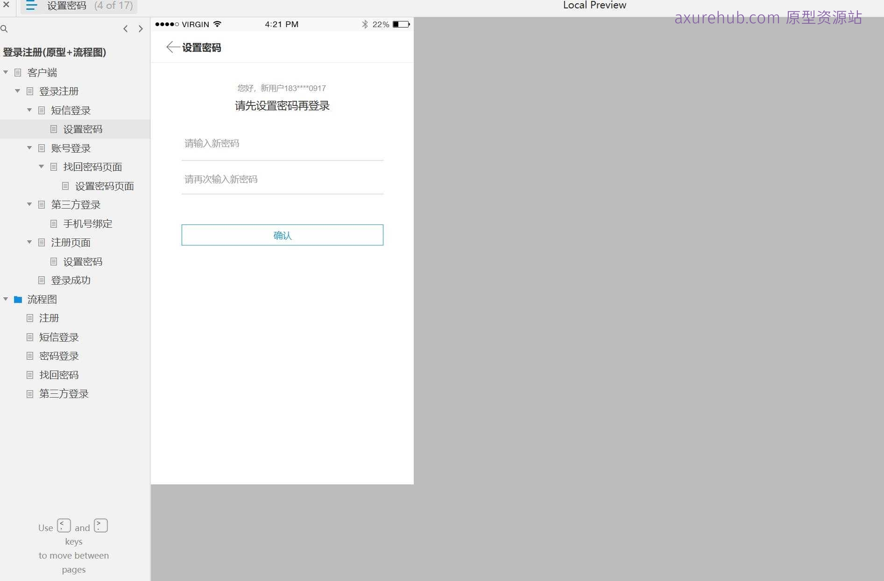The image size is (884, 581).
Task: Click the right key hint icon at bottom
Action: [x=101, y=525]
